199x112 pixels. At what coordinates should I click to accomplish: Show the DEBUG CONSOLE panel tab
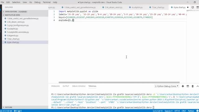pyautogui.click(x=79, y=86)
